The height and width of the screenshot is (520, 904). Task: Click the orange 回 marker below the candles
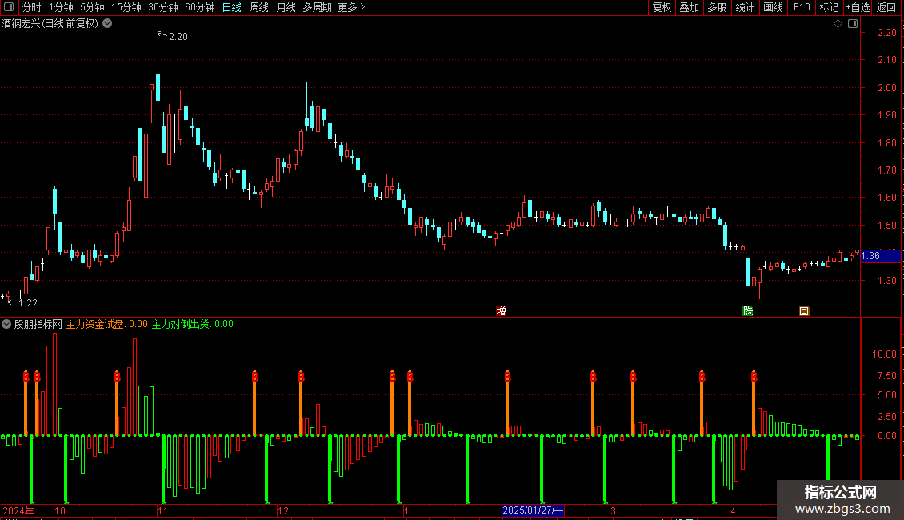(804, 310)
